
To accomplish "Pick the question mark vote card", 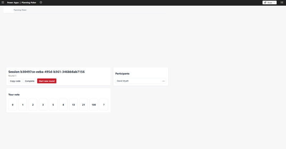I will 104,105.
